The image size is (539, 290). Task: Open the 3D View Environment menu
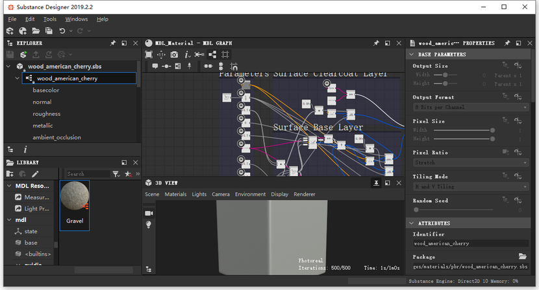(250, 194)
